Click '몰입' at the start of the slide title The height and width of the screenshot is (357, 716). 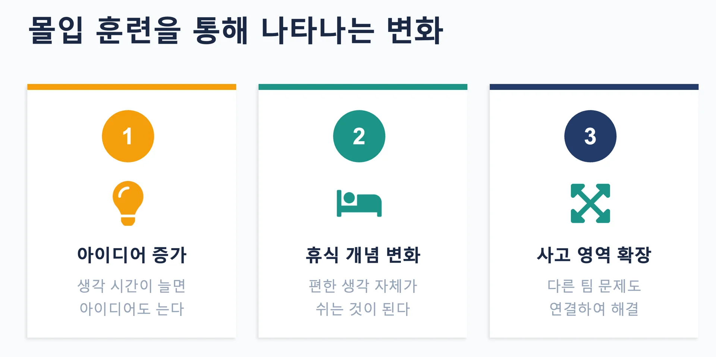(56, 31)
